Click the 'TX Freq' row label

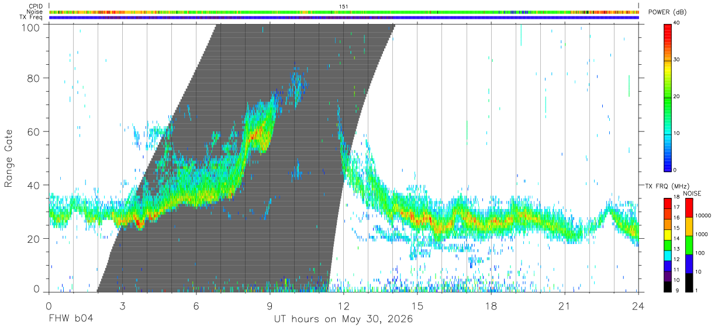32,17
